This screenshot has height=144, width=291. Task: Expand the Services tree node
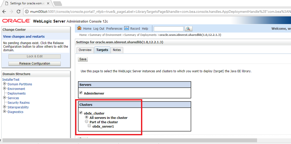point(5,98)
